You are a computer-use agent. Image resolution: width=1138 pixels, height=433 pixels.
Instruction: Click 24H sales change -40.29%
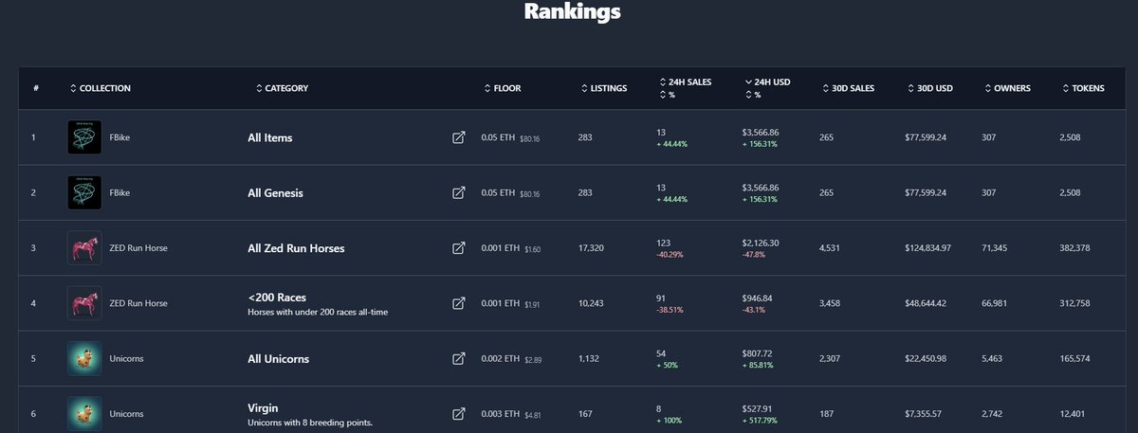(x=670, y=255)
